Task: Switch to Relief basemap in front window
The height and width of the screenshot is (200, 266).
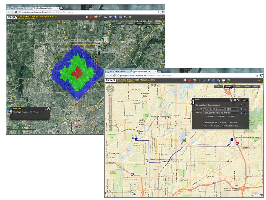Action: (x=256, y=87)
